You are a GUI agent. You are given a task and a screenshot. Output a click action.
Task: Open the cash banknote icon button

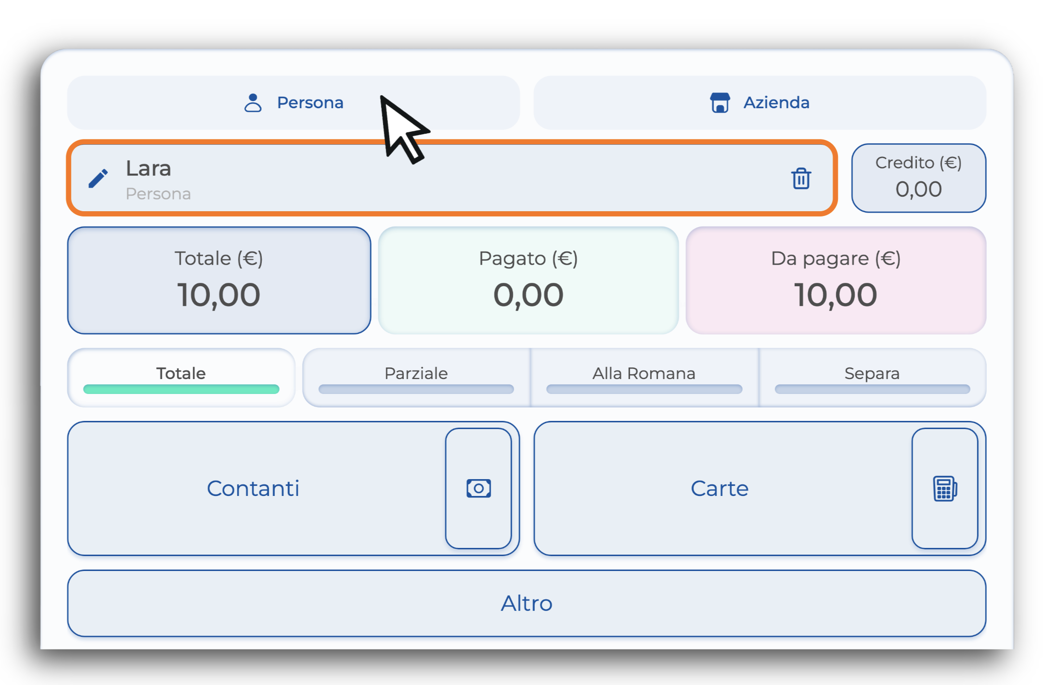478,488
